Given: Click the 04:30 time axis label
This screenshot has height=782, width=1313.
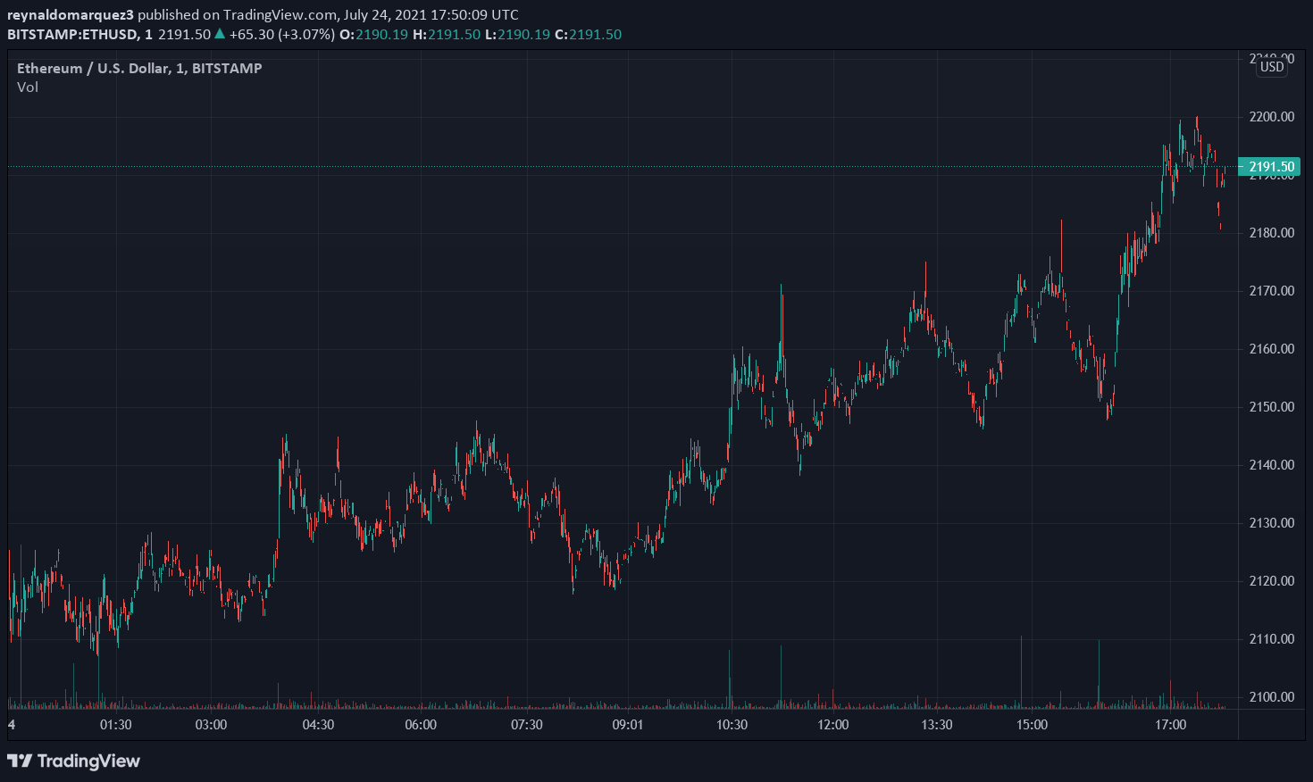Looking at the screenshot, I should (x=318, y=725).
